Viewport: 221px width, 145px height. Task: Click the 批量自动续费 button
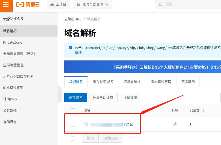click(x=103, y=98)
